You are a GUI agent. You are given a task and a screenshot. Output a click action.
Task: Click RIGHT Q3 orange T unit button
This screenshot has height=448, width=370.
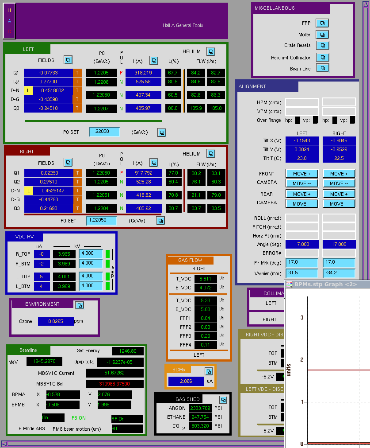click(x=77, y=208)
